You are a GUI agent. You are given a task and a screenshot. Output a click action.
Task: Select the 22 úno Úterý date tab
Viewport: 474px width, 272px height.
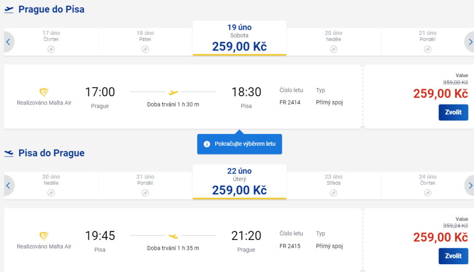[239, 182]
